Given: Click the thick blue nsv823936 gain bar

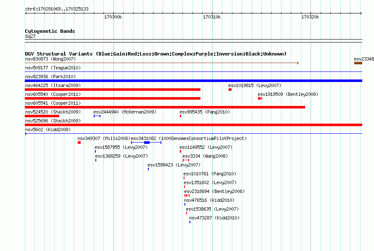Looking at the screenshot, I should point(193,81).
